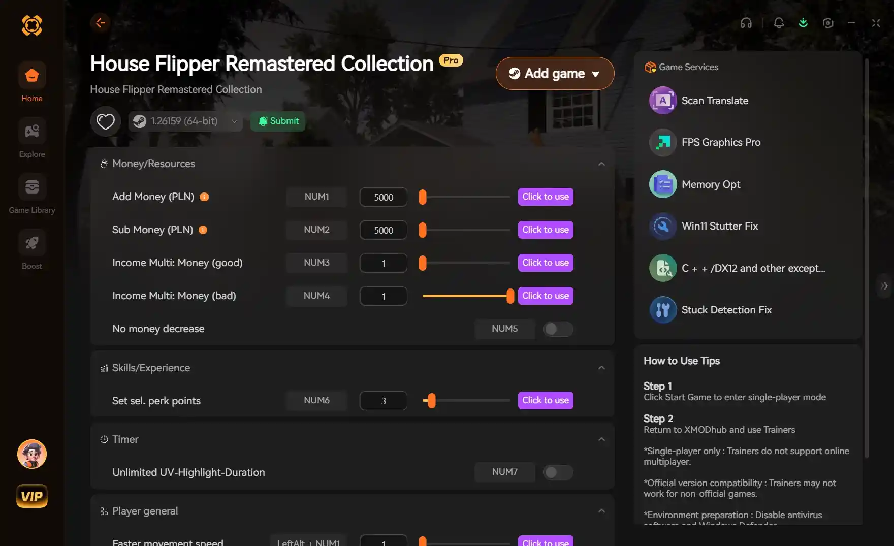Click the Scan Translate icon
This screenshot has width=894, height=546.
pos(663,100)
